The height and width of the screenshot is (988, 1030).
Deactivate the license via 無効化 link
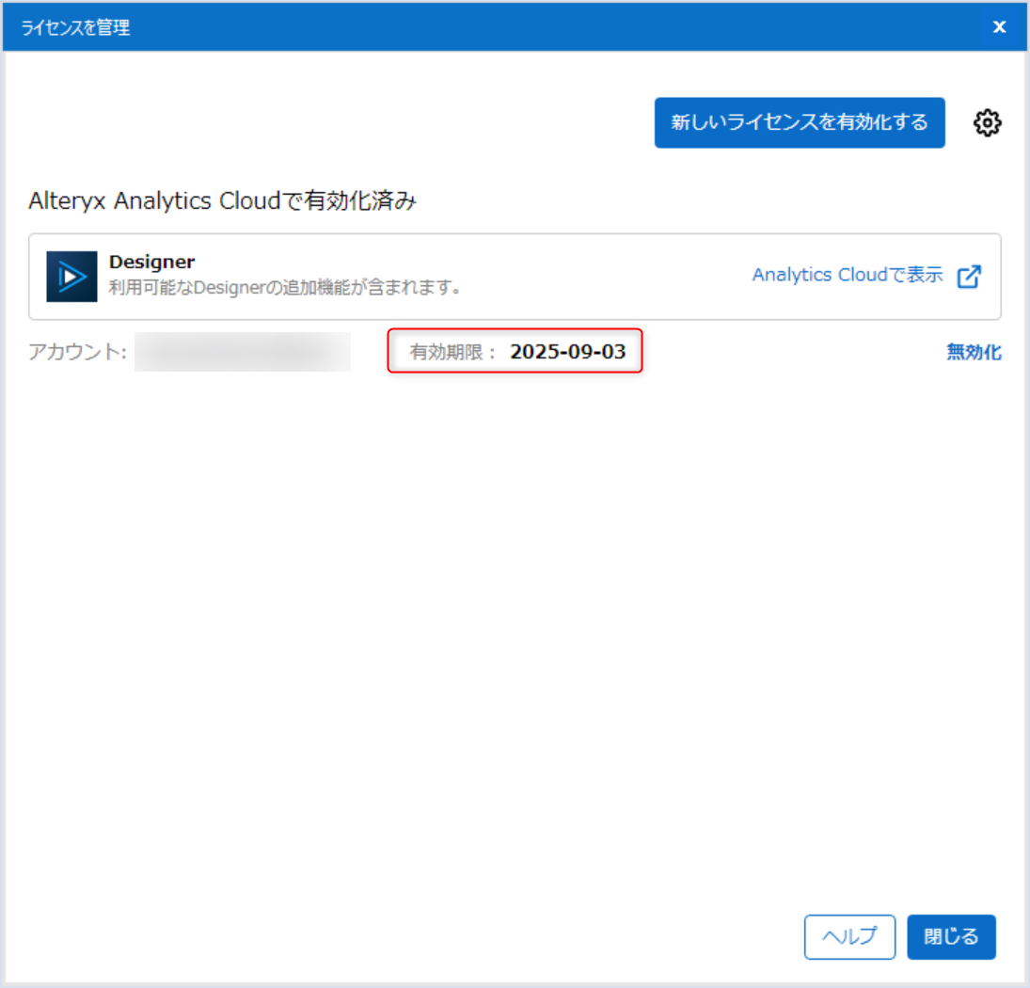(x=974, y=352)
